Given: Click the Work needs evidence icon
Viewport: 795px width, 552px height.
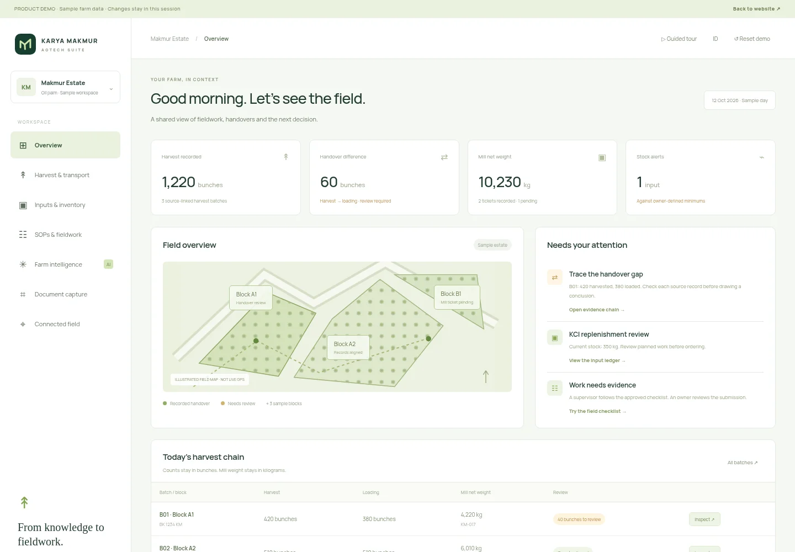Looking at the screenshot, I should pyautogui.click(x=555, y=388).
